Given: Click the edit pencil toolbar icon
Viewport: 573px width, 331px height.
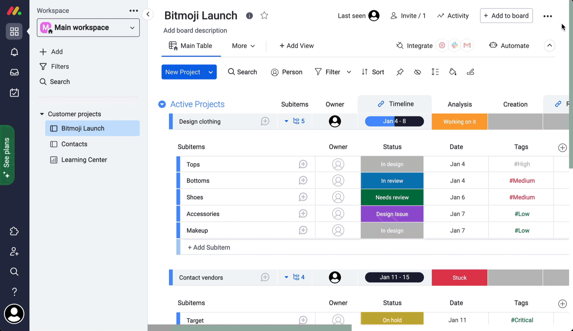Looking at the screenshot, I should [x=470, y=72].
